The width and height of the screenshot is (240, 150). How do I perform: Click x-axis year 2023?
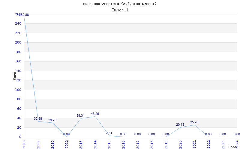click(223, 145)
